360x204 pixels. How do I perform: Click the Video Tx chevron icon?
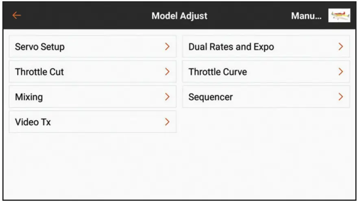tap(167, 122)
